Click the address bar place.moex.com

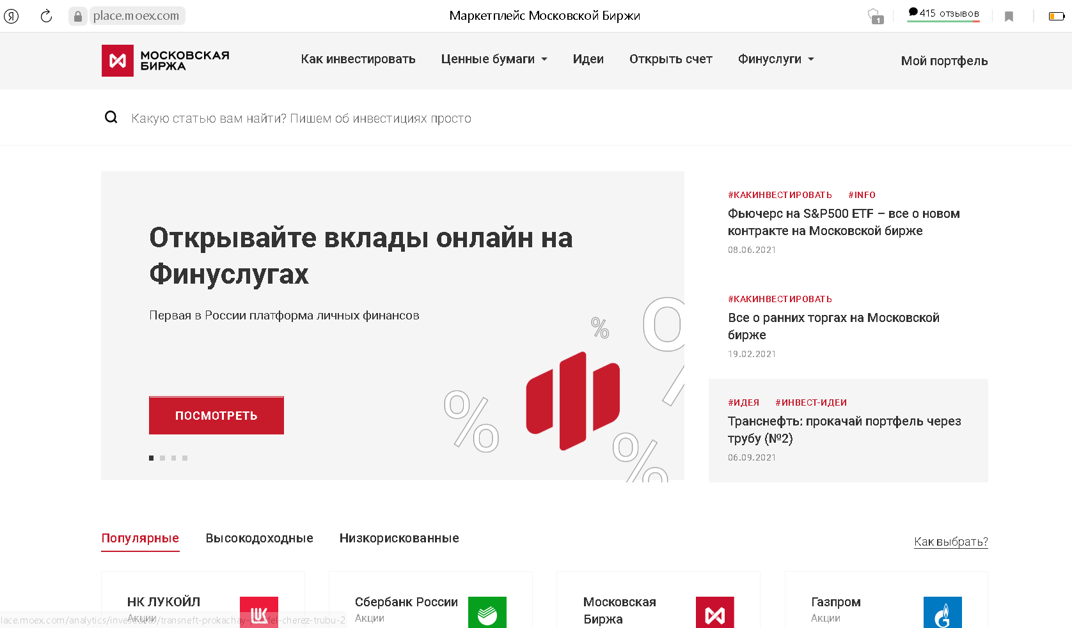point(136,16)
